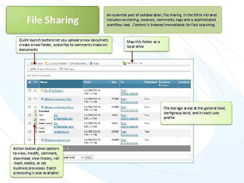Click the Modif. column sort arrow
The width and height of the screenshot is (244, 183).
(x=109, y=82)
